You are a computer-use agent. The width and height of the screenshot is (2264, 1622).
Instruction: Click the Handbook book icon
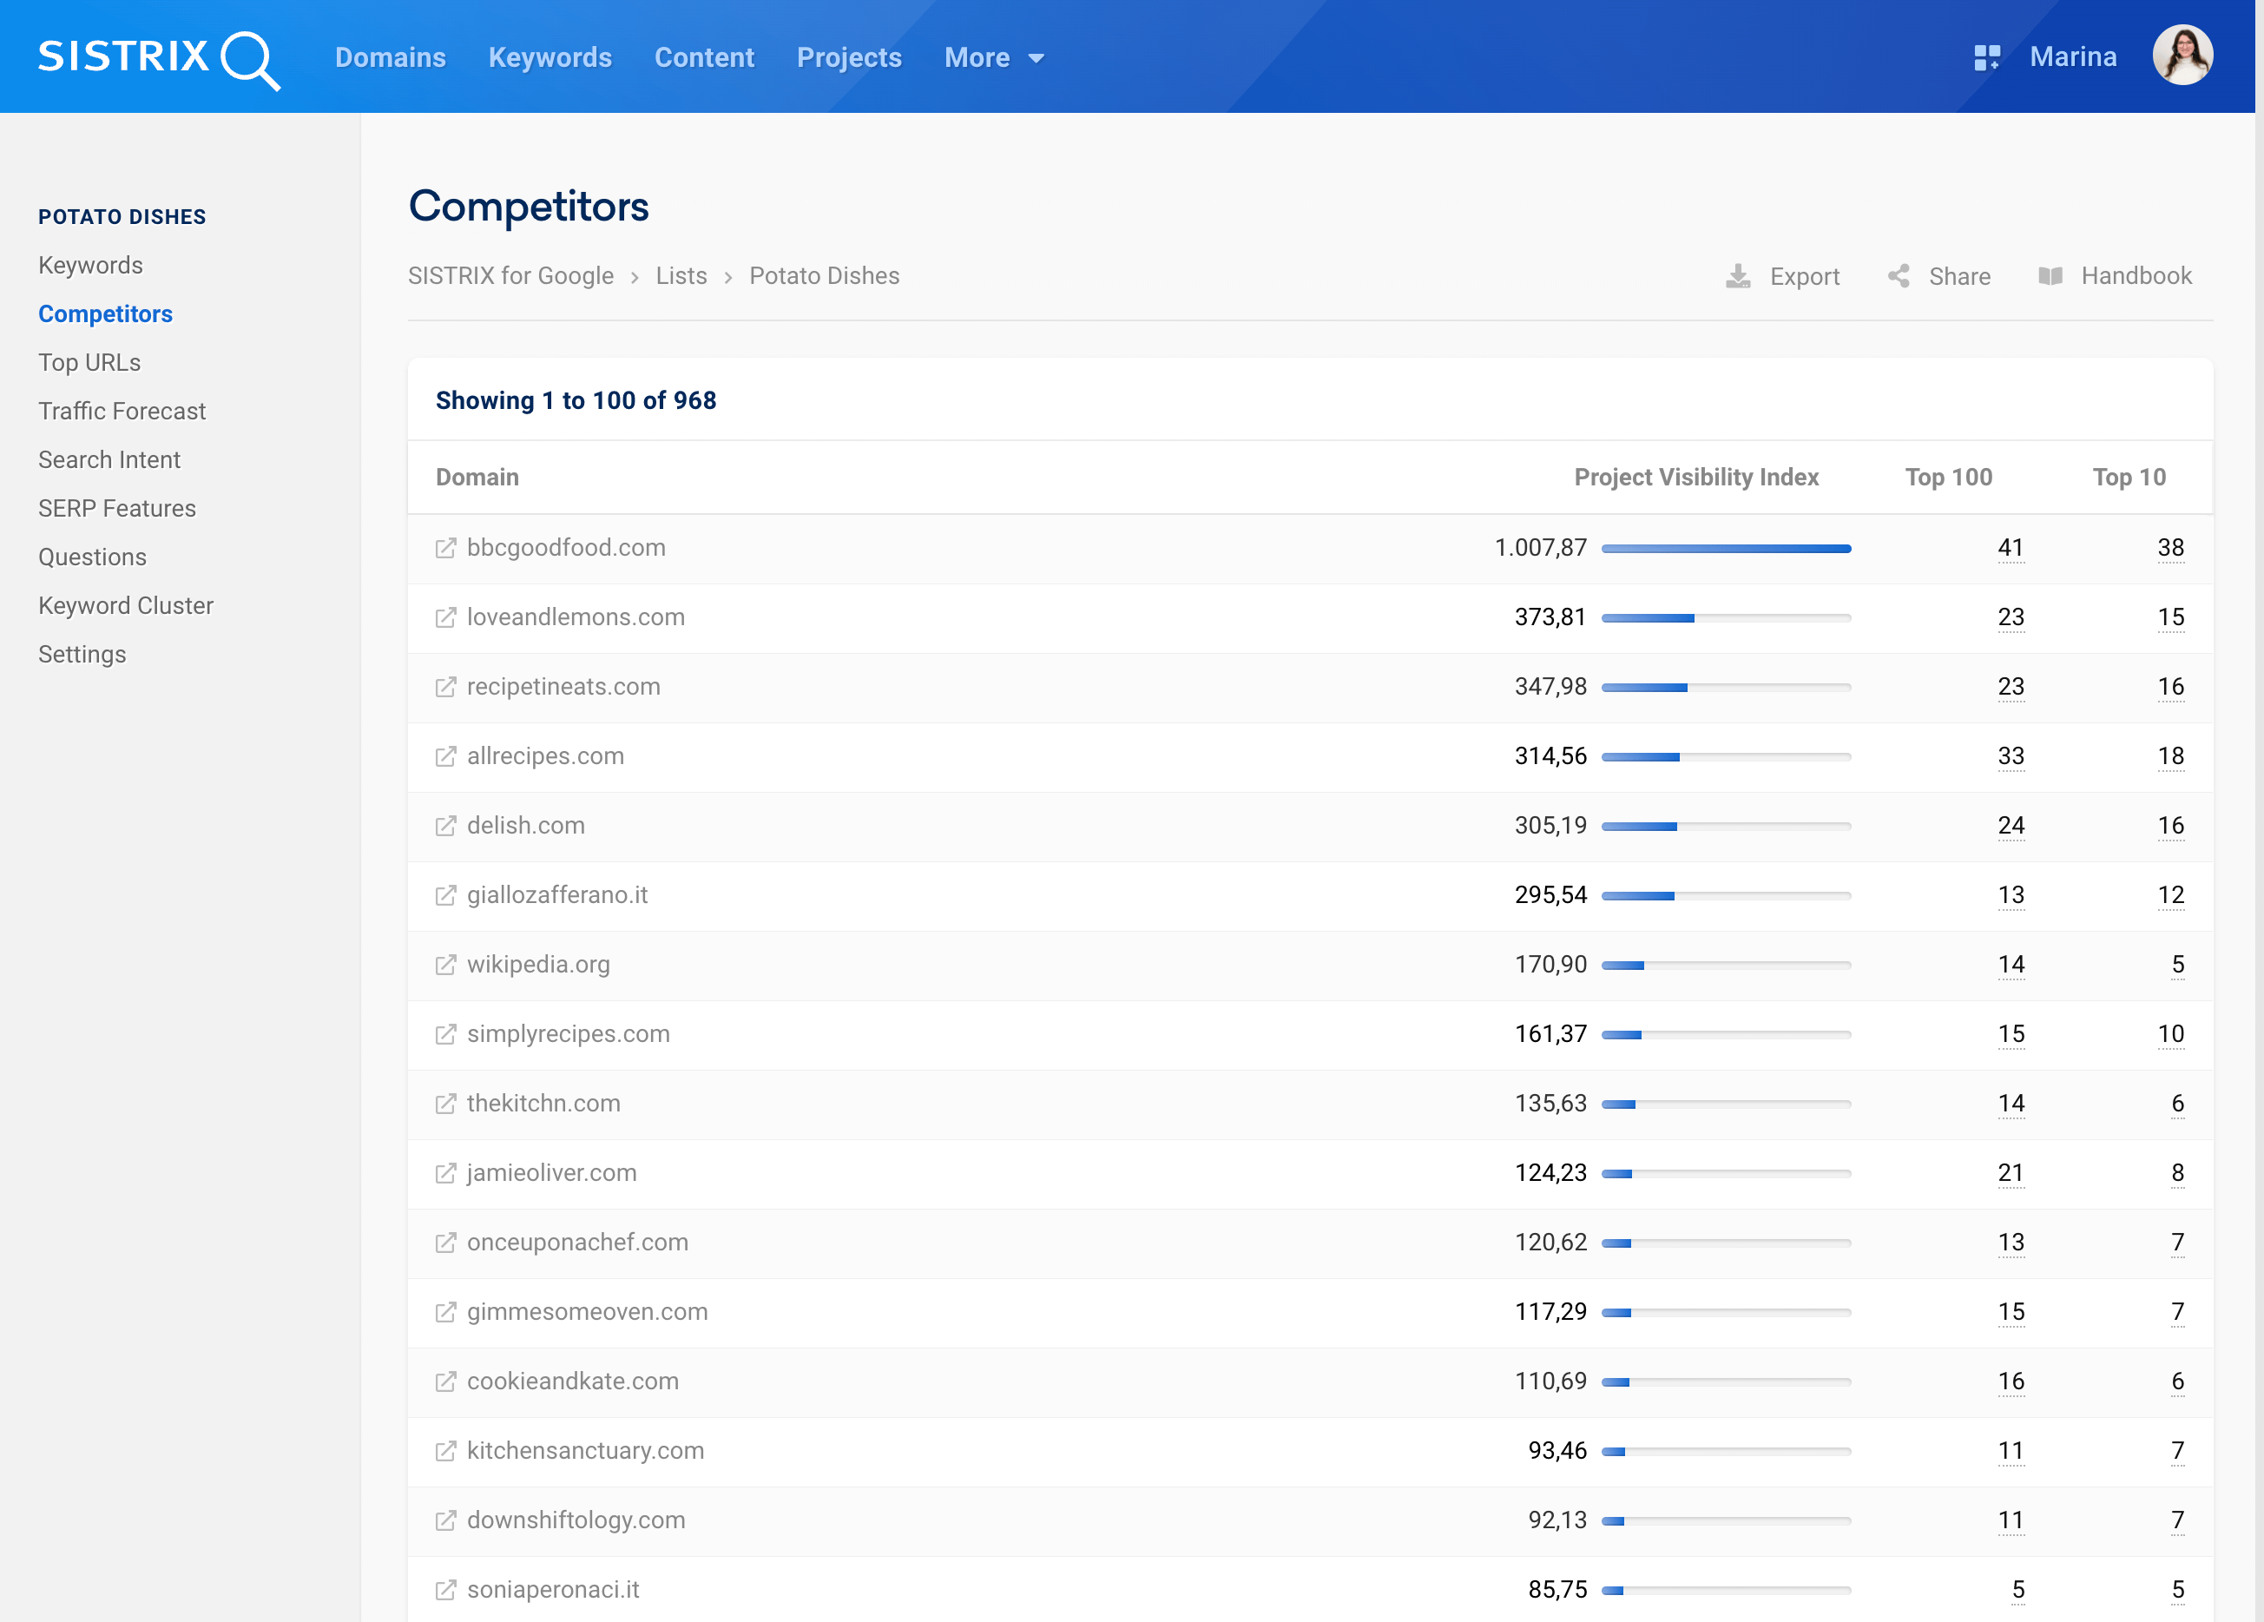click(x=2050, y=277)
